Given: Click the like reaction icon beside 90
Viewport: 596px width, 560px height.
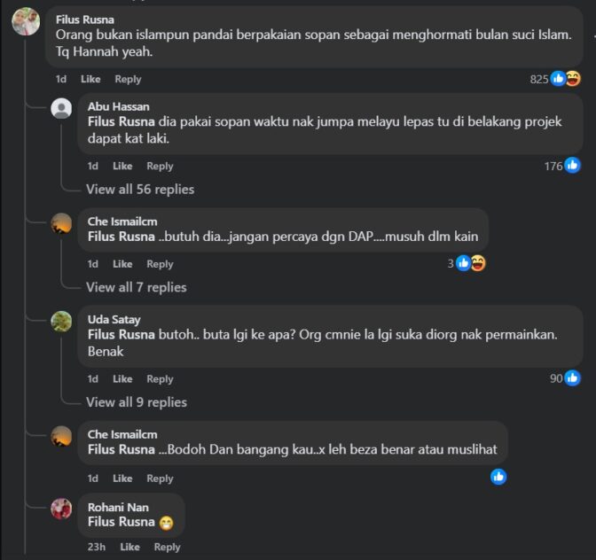Looking at the screenshot, I should click(572, 378).
